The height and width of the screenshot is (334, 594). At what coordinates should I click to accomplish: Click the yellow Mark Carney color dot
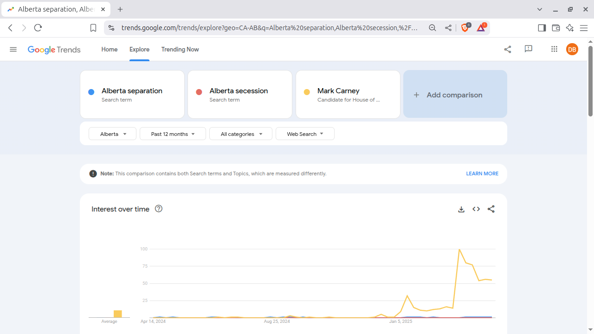307,92
